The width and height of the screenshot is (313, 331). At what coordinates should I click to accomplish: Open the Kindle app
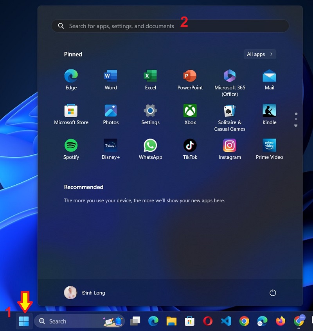[269, 115]
